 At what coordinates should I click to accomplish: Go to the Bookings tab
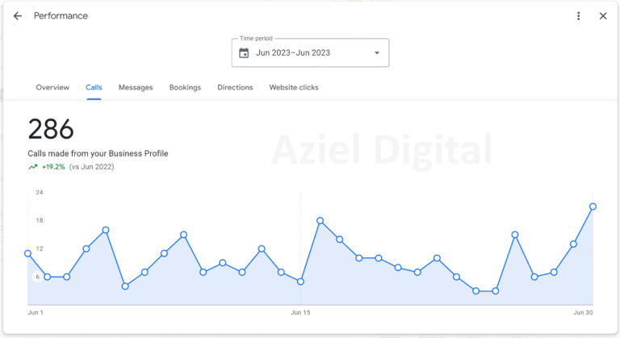pos(185,87)
